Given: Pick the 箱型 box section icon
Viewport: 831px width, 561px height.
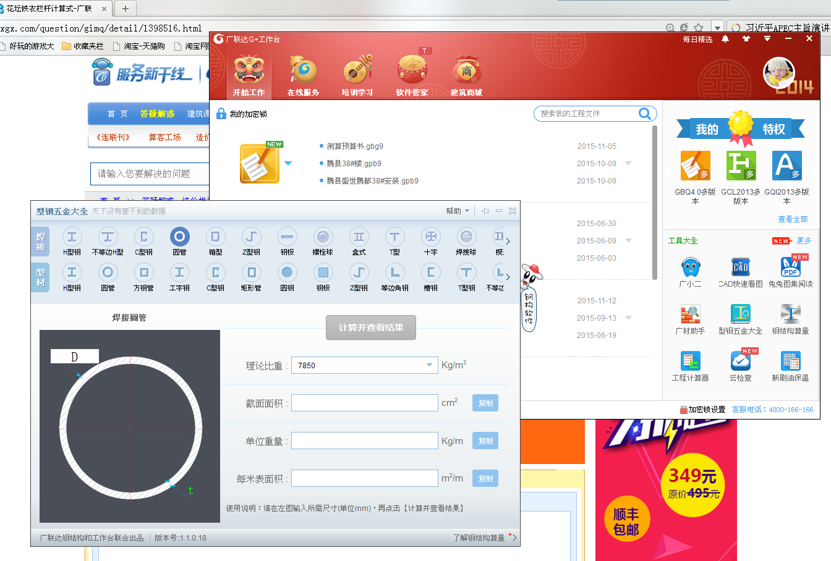Looking at the screenshot, I should coord(215,237).
